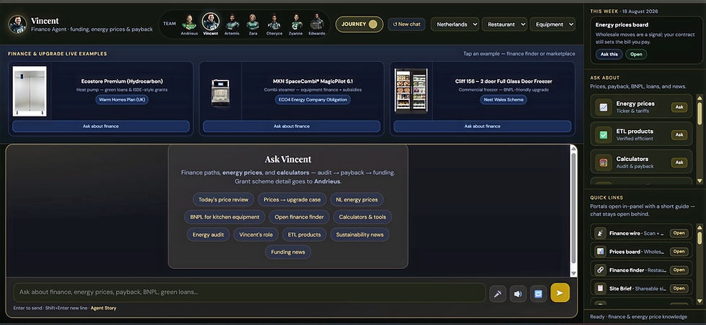Viewport: 706px width, 325px height.
Task: Select Zara avatar in team bar
Action: coord(253,22)
